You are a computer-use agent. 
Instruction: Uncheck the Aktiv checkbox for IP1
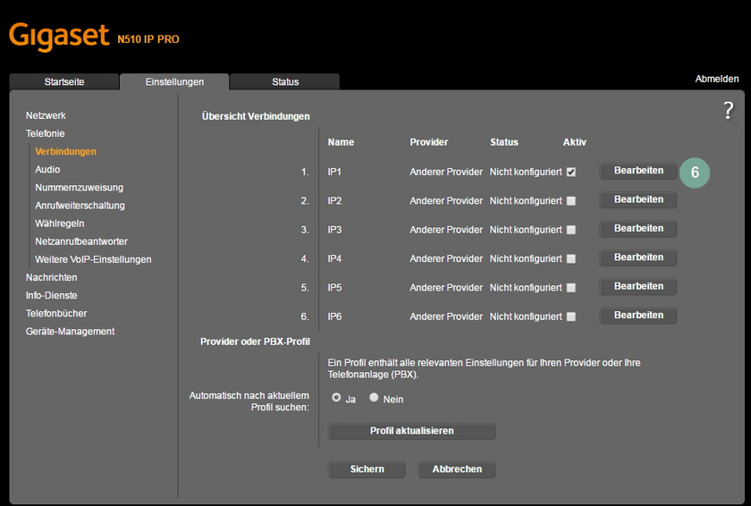click(x=571, y=172)
